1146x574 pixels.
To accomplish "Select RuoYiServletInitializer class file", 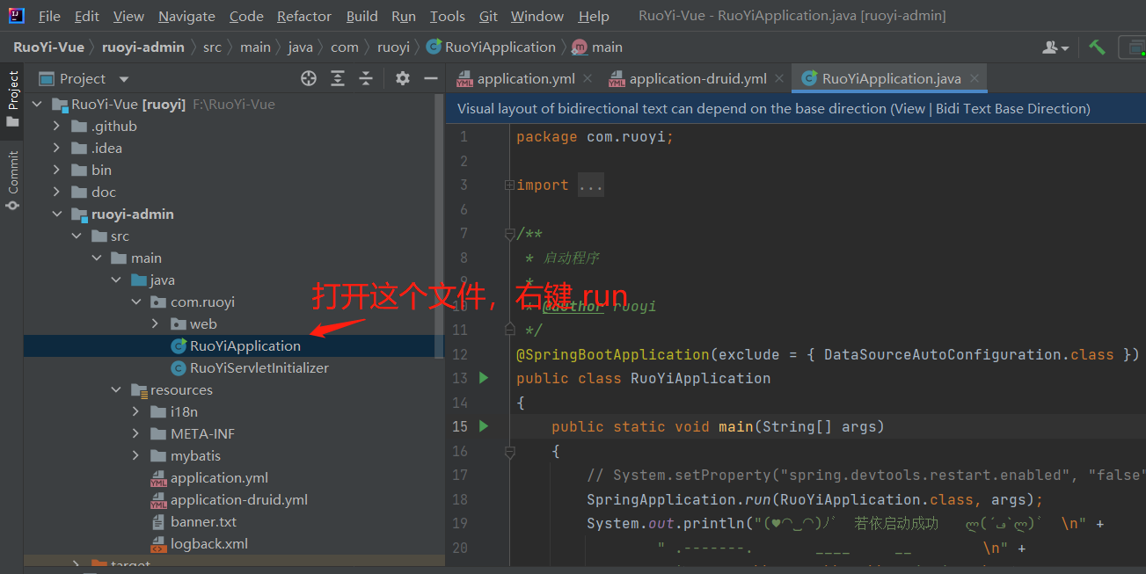I will pyautogui.click(x=249, y=367).
